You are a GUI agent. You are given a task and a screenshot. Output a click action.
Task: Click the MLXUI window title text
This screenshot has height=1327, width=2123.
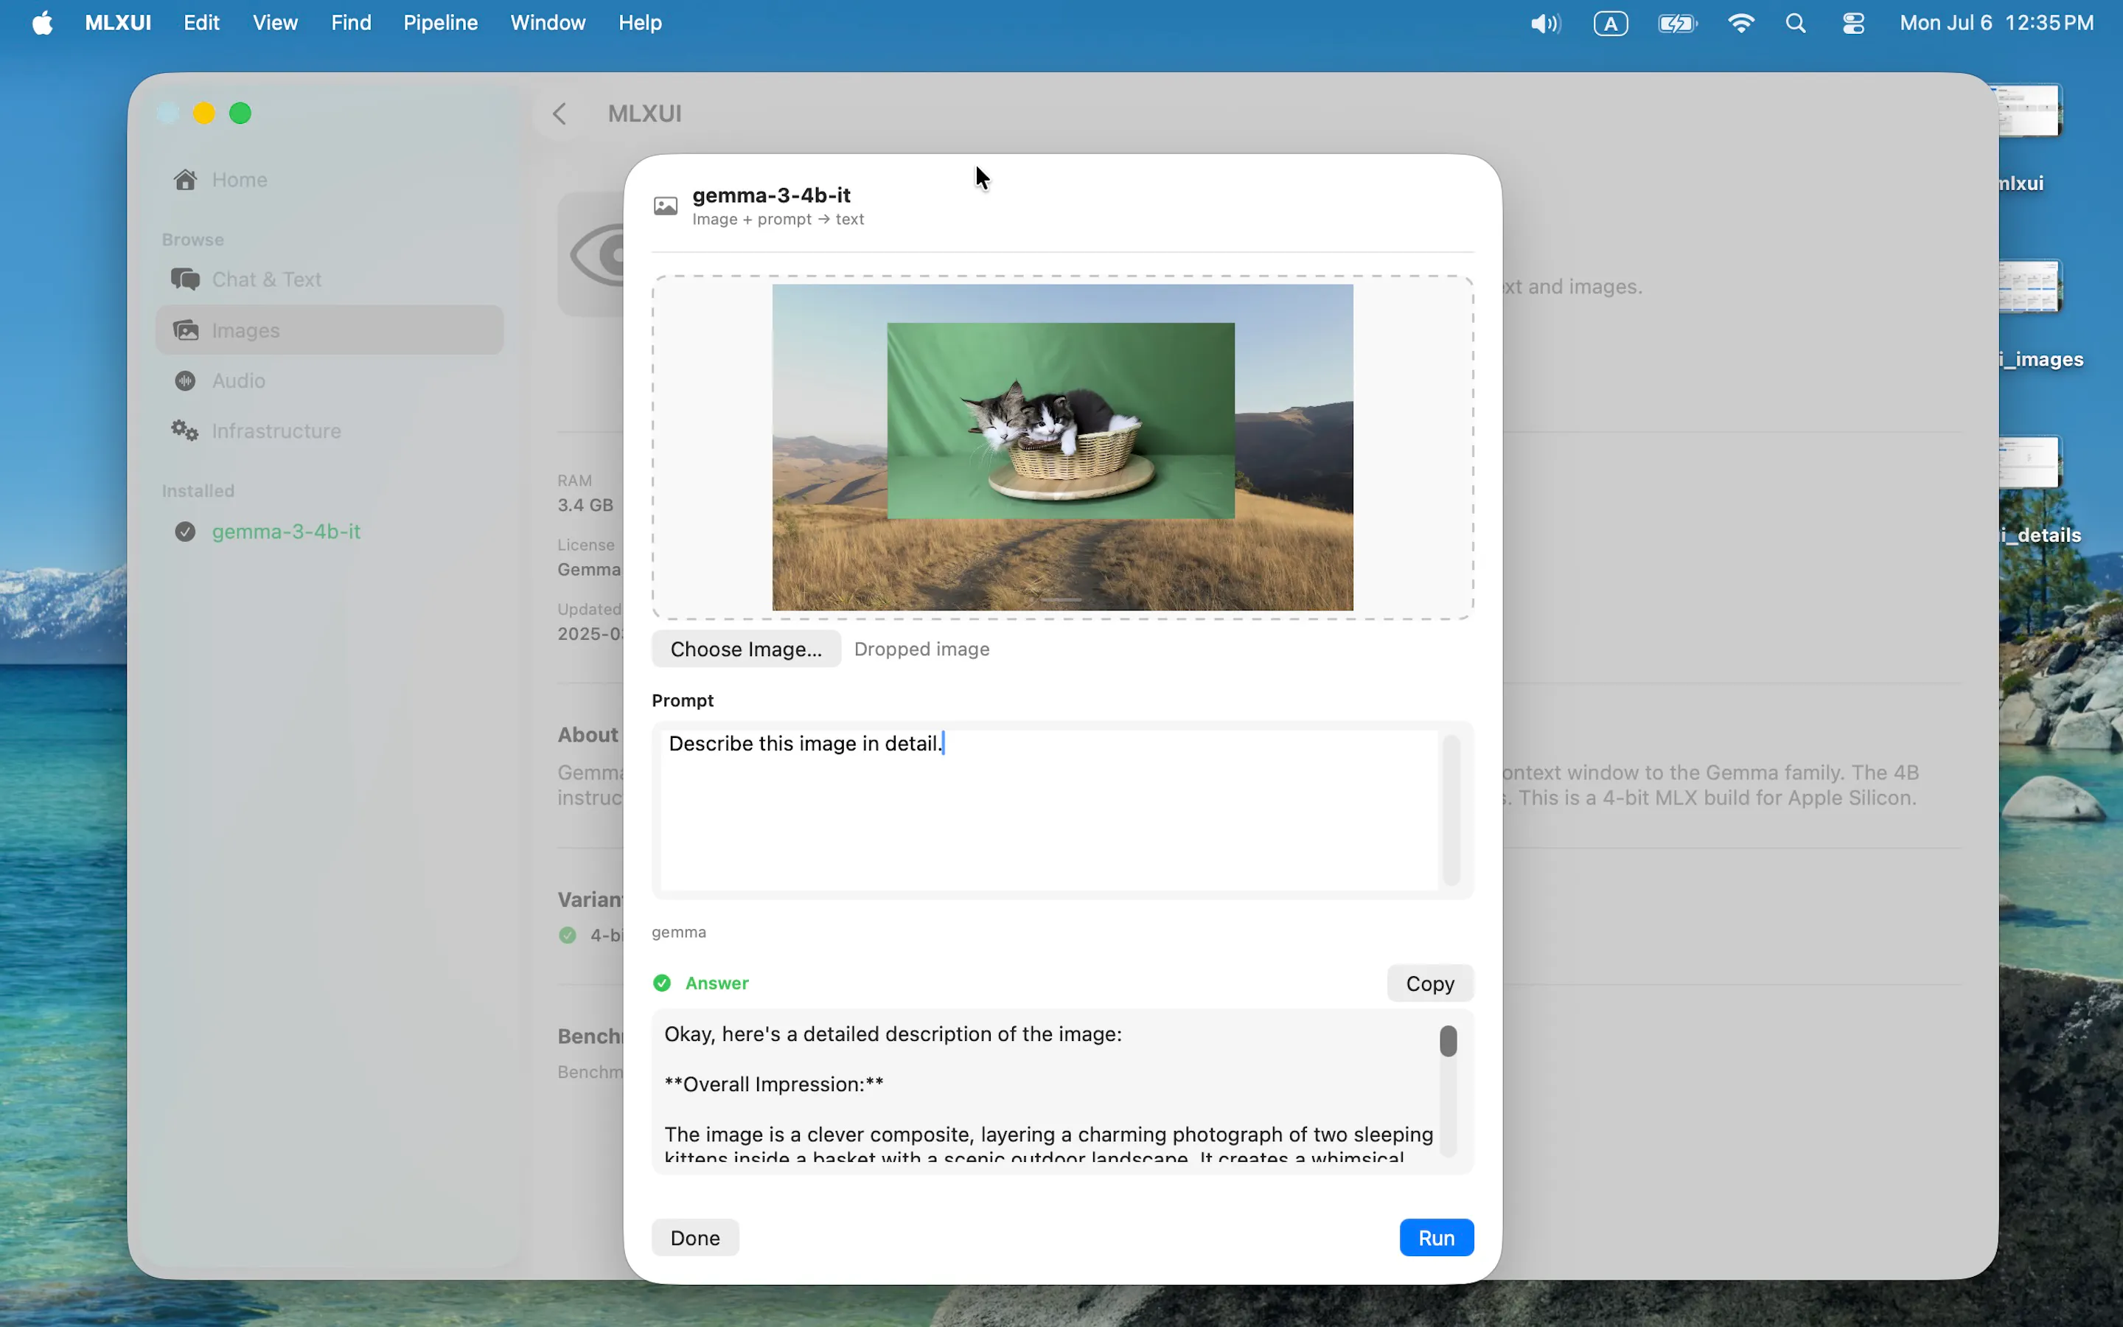click(645, 114)
